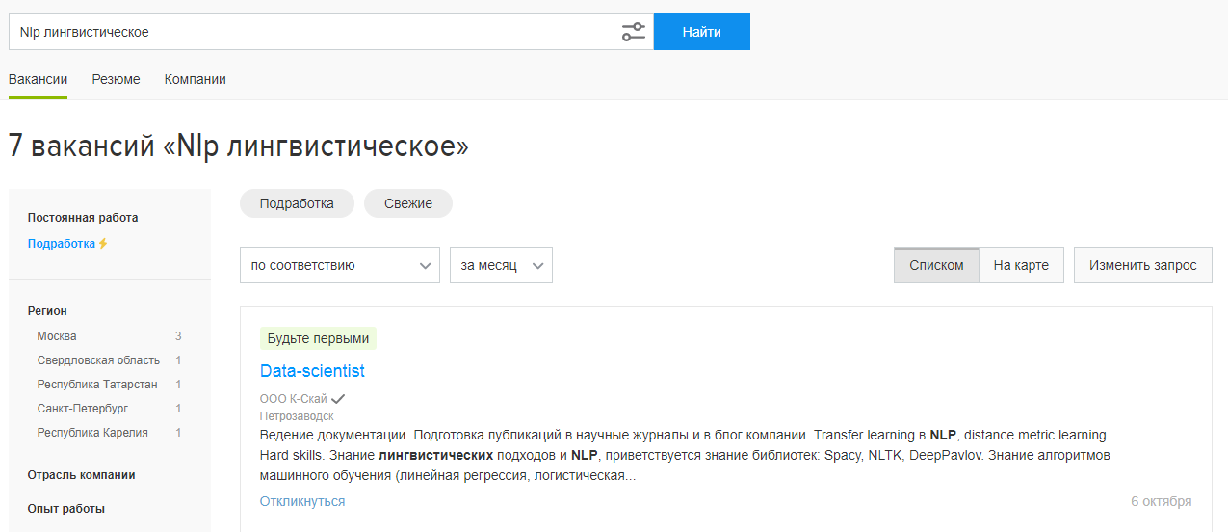Filter by Республика Карелия region

click(92, 433)
